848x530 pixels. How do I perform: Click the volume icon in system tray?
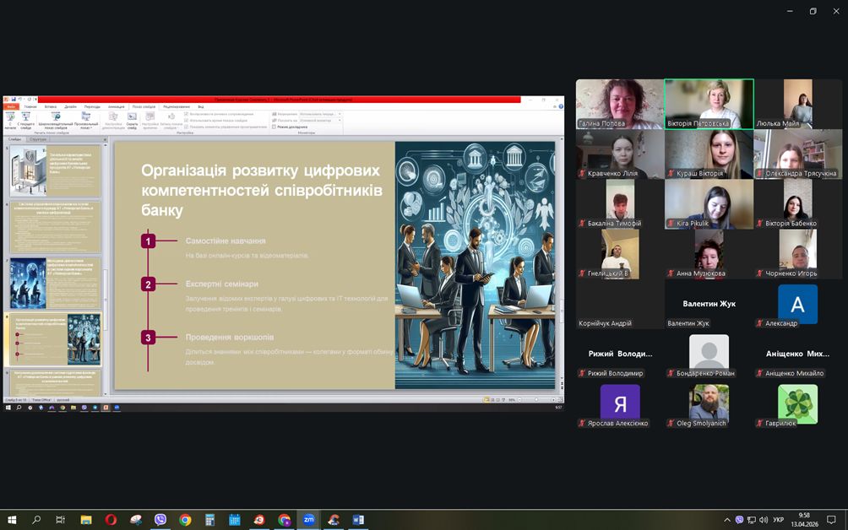[x=764, y=520]
